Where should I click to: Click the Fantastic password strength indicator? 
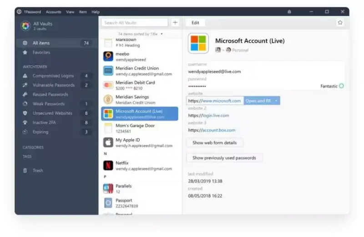pyautogui.click(x=332, y=86)
